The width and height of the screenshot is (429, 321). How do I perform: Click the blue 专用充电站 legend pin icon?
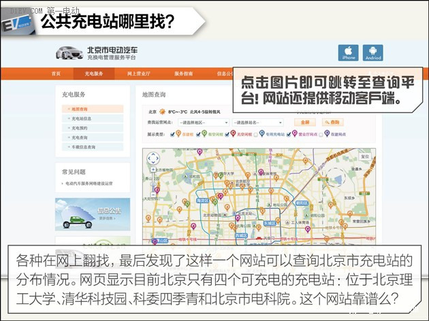(262, 133)
